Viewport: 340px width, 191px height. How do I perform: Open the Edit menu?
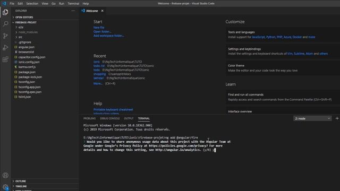tap(20, 4)
